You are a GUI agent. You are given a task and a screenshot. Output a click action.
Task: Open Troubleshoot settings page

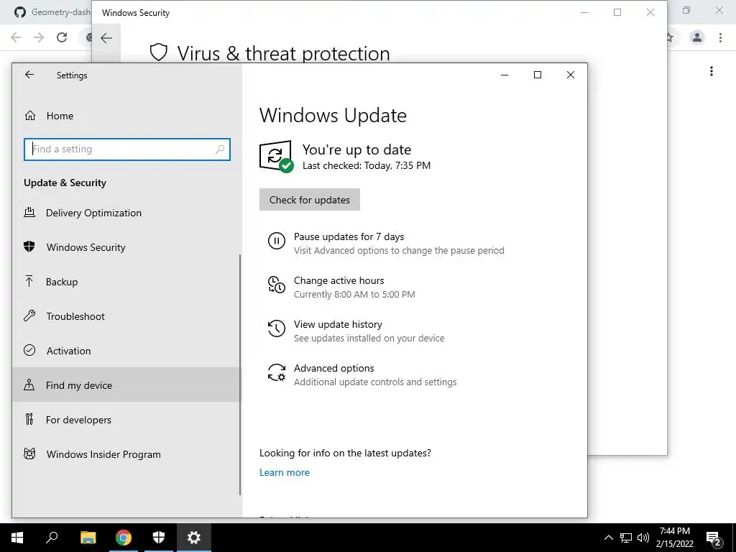(126, 316)
